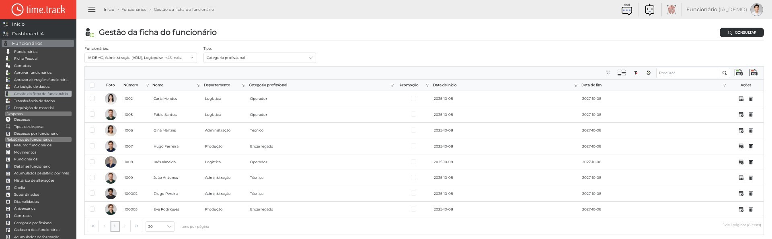This screenshot has height=239, width=772.
Task: Toggle Promoção checkbox for Diogo Pereira
Action: [x=413, y=193]
